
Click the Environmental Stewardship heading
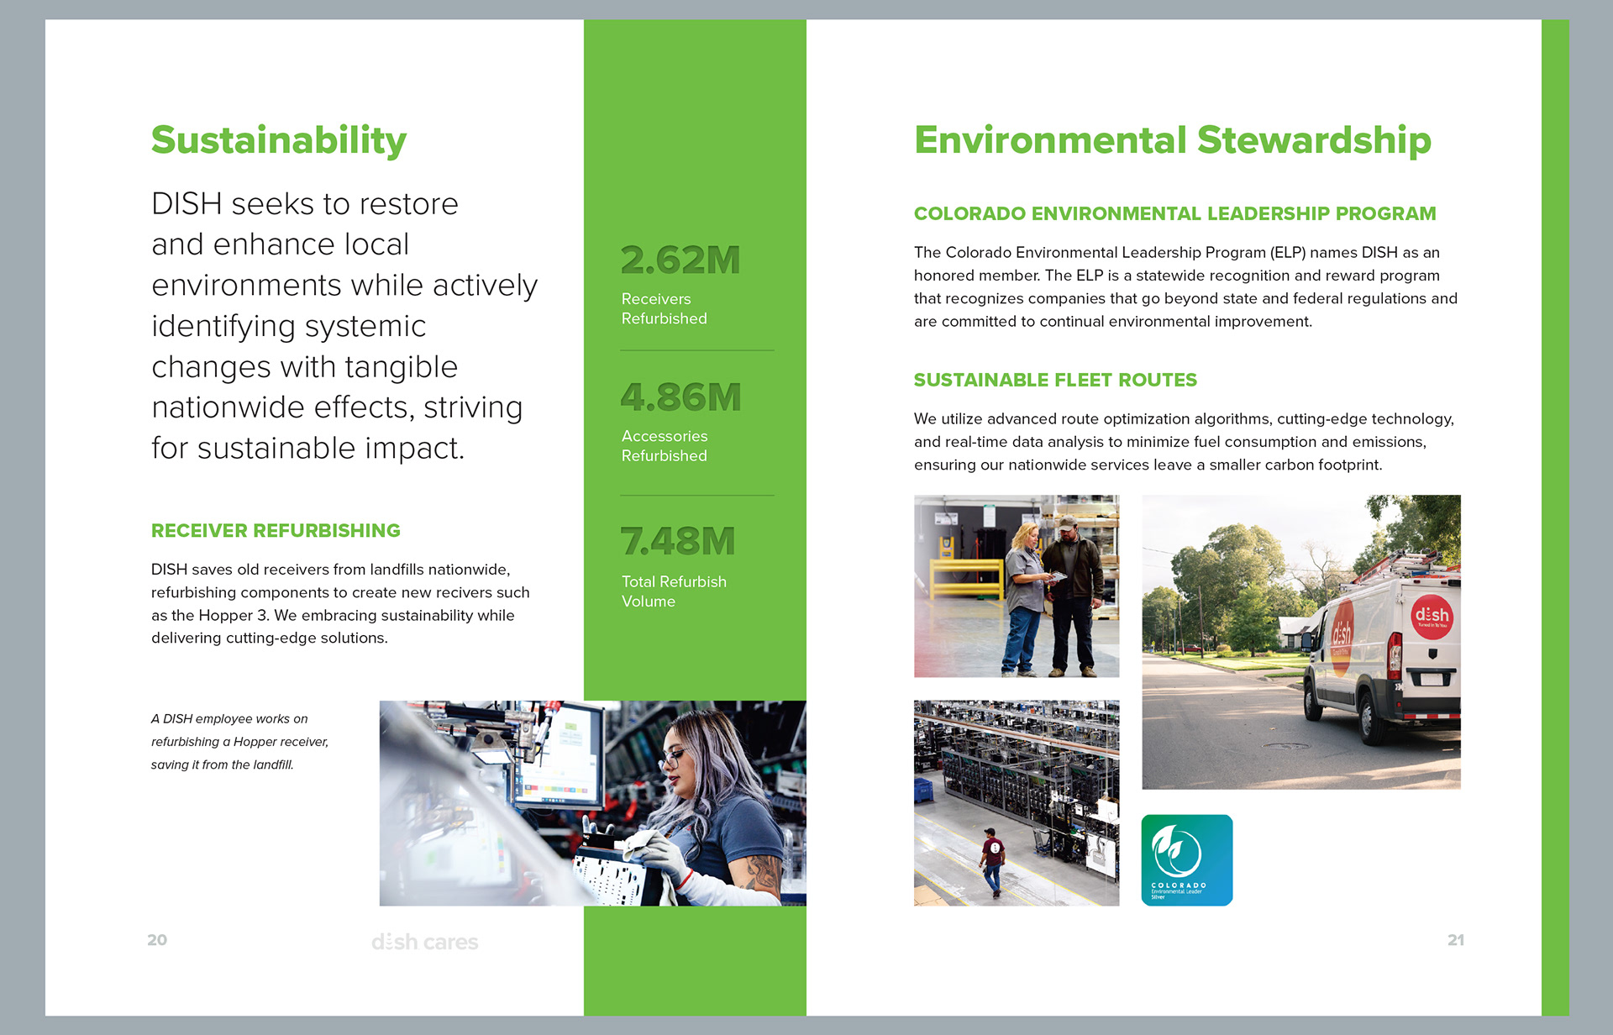pos(1172,140)
